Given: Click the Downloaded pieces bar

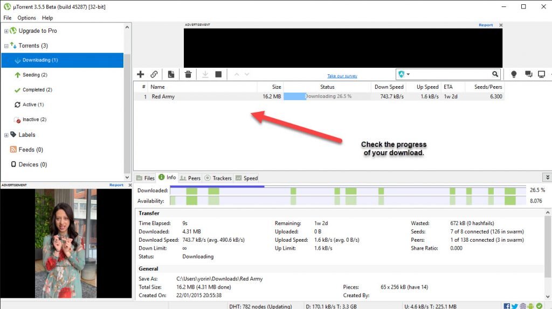Looking at the screenshot, I should coord(348,191).
